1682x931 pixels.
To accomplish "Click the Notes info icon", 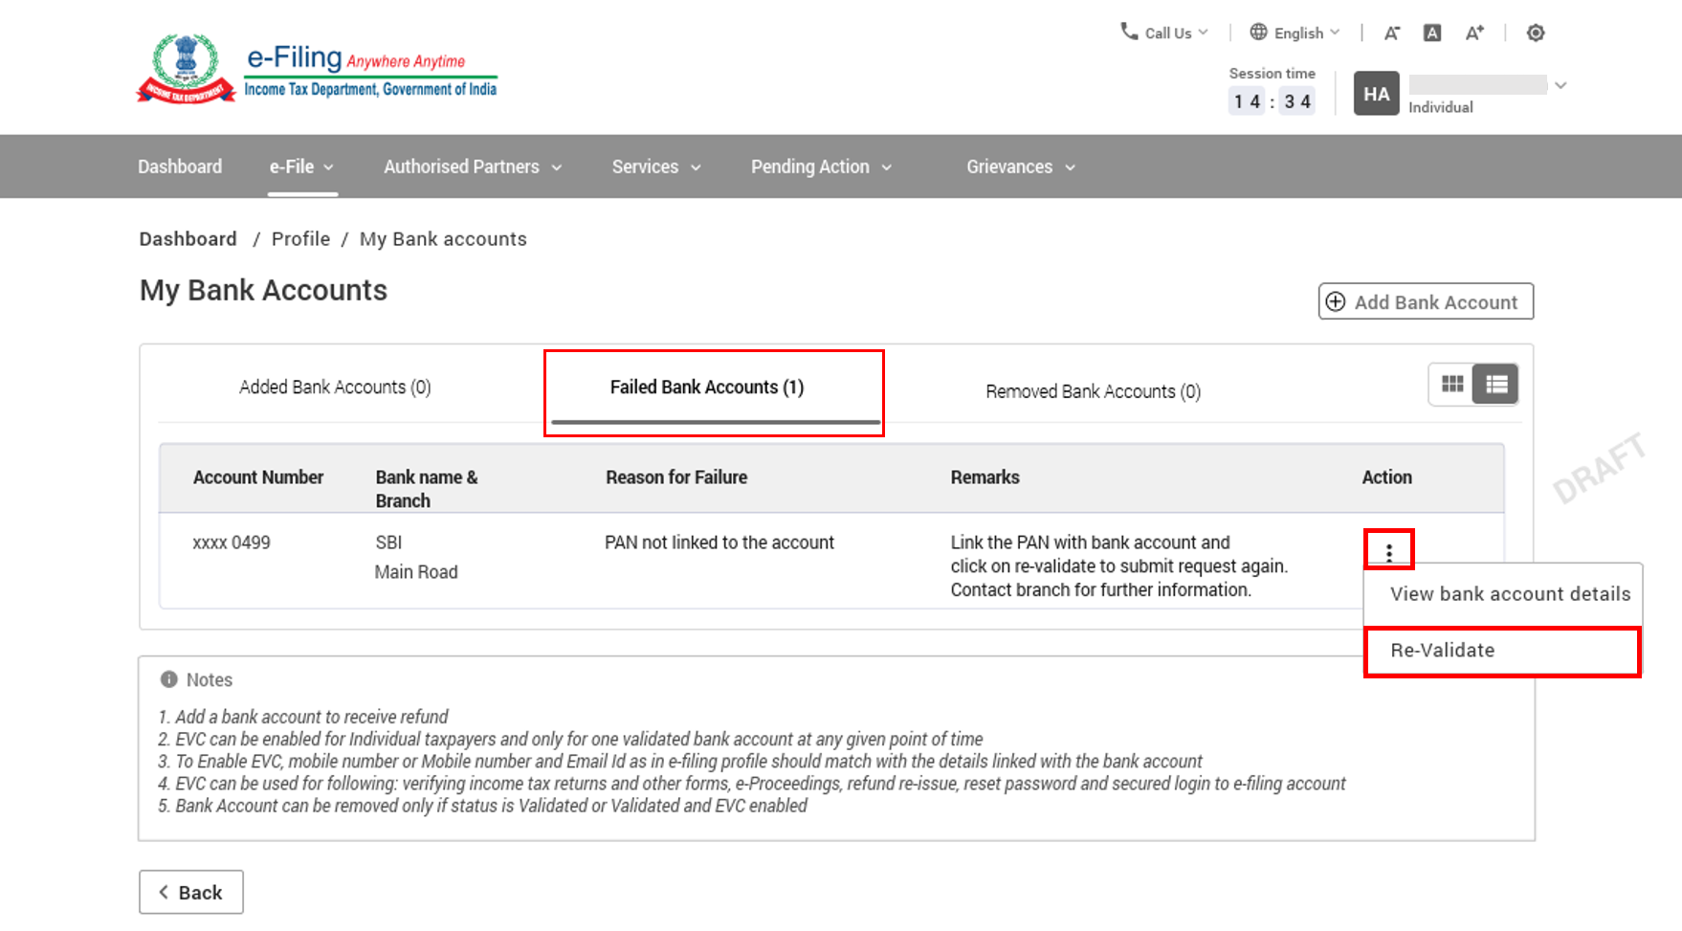I will [x=169, y=679].
